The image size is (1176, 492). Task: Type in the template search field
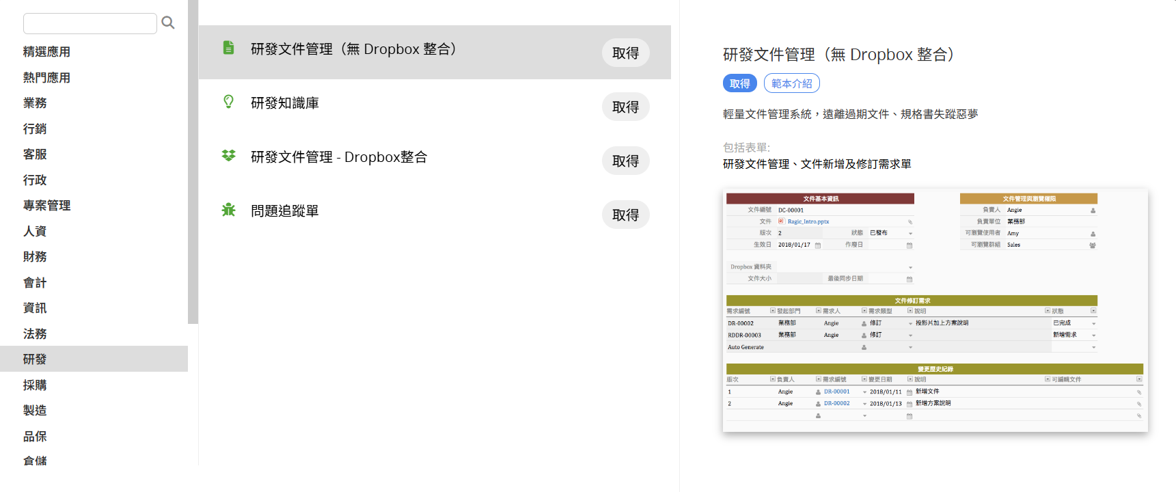(x=90, y=23)
